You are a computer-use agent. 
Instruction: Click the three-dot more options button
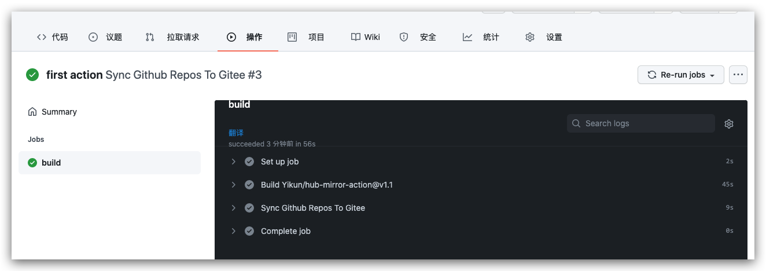[738, 75]
